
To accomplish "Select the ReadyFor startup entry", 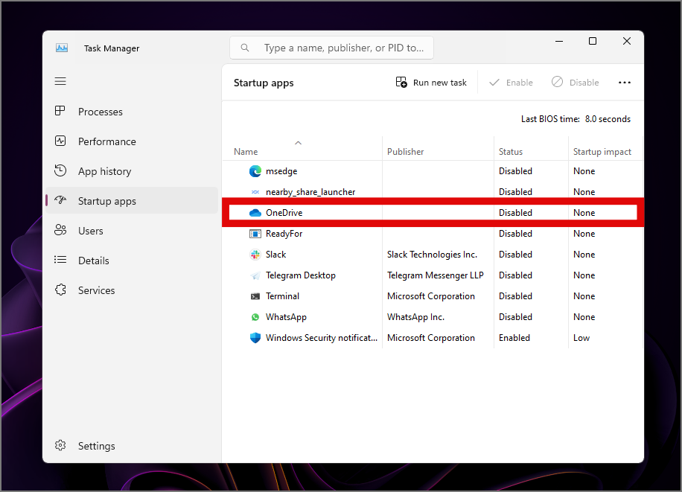I will [284, 234].
